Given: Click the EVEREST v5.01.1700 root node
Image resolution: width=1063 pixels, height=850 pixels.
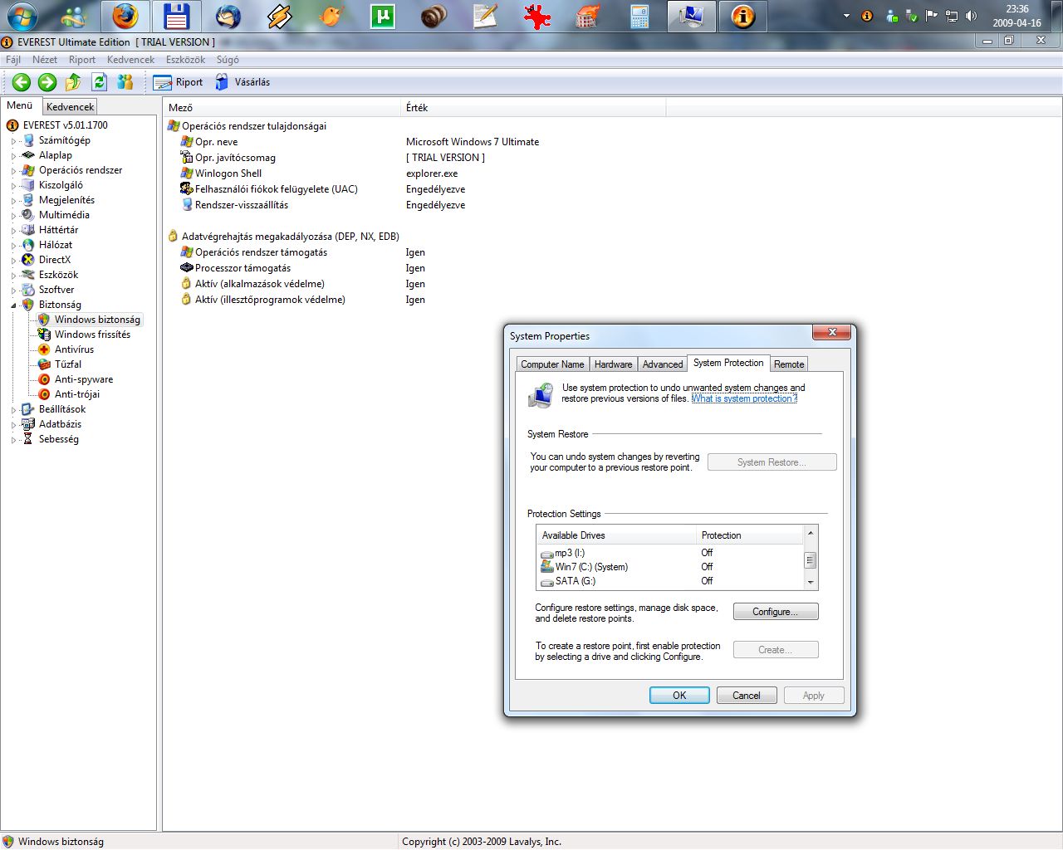Looking at the screenshot, I should pyautogui.click(x=65, y=125).
